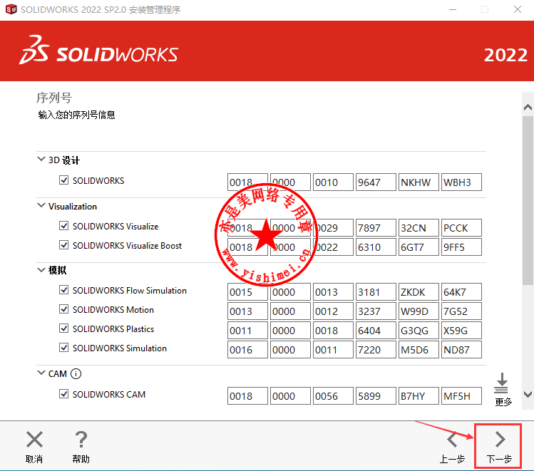Close the installation manager window
Screen dimensions: 534x471
point(518,9)
